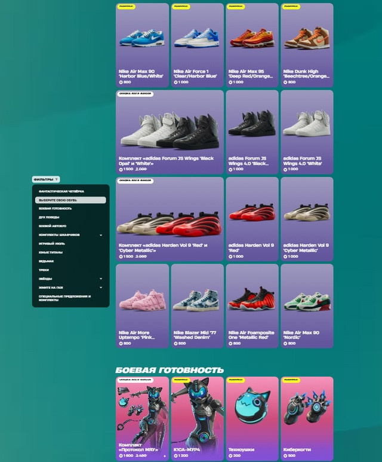Select filter Игривый июль
The width and height of the screenshot is (382, 462).
pyautogui.click(x=52, y=244)
